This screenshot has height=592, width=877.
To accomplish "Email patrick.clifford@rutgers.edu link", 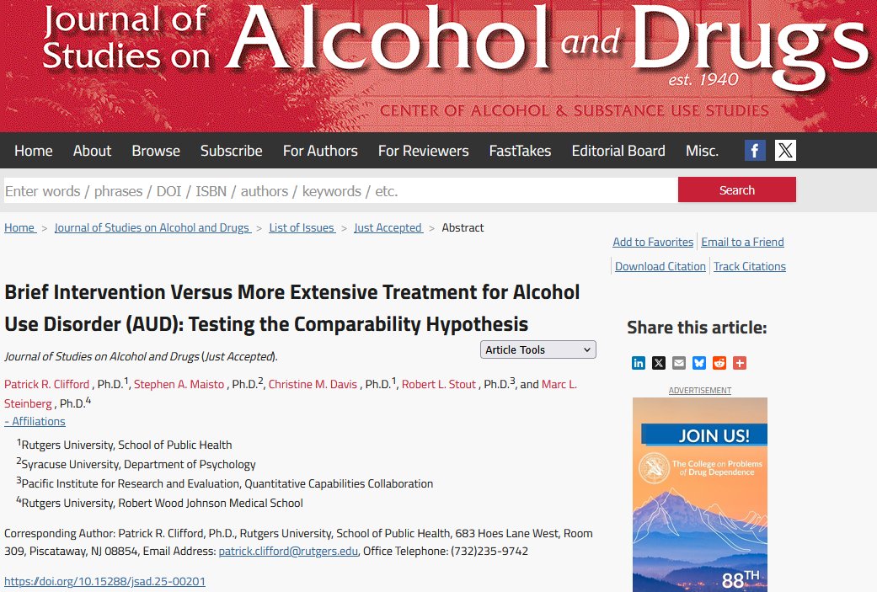I will (x=288, y=552).
